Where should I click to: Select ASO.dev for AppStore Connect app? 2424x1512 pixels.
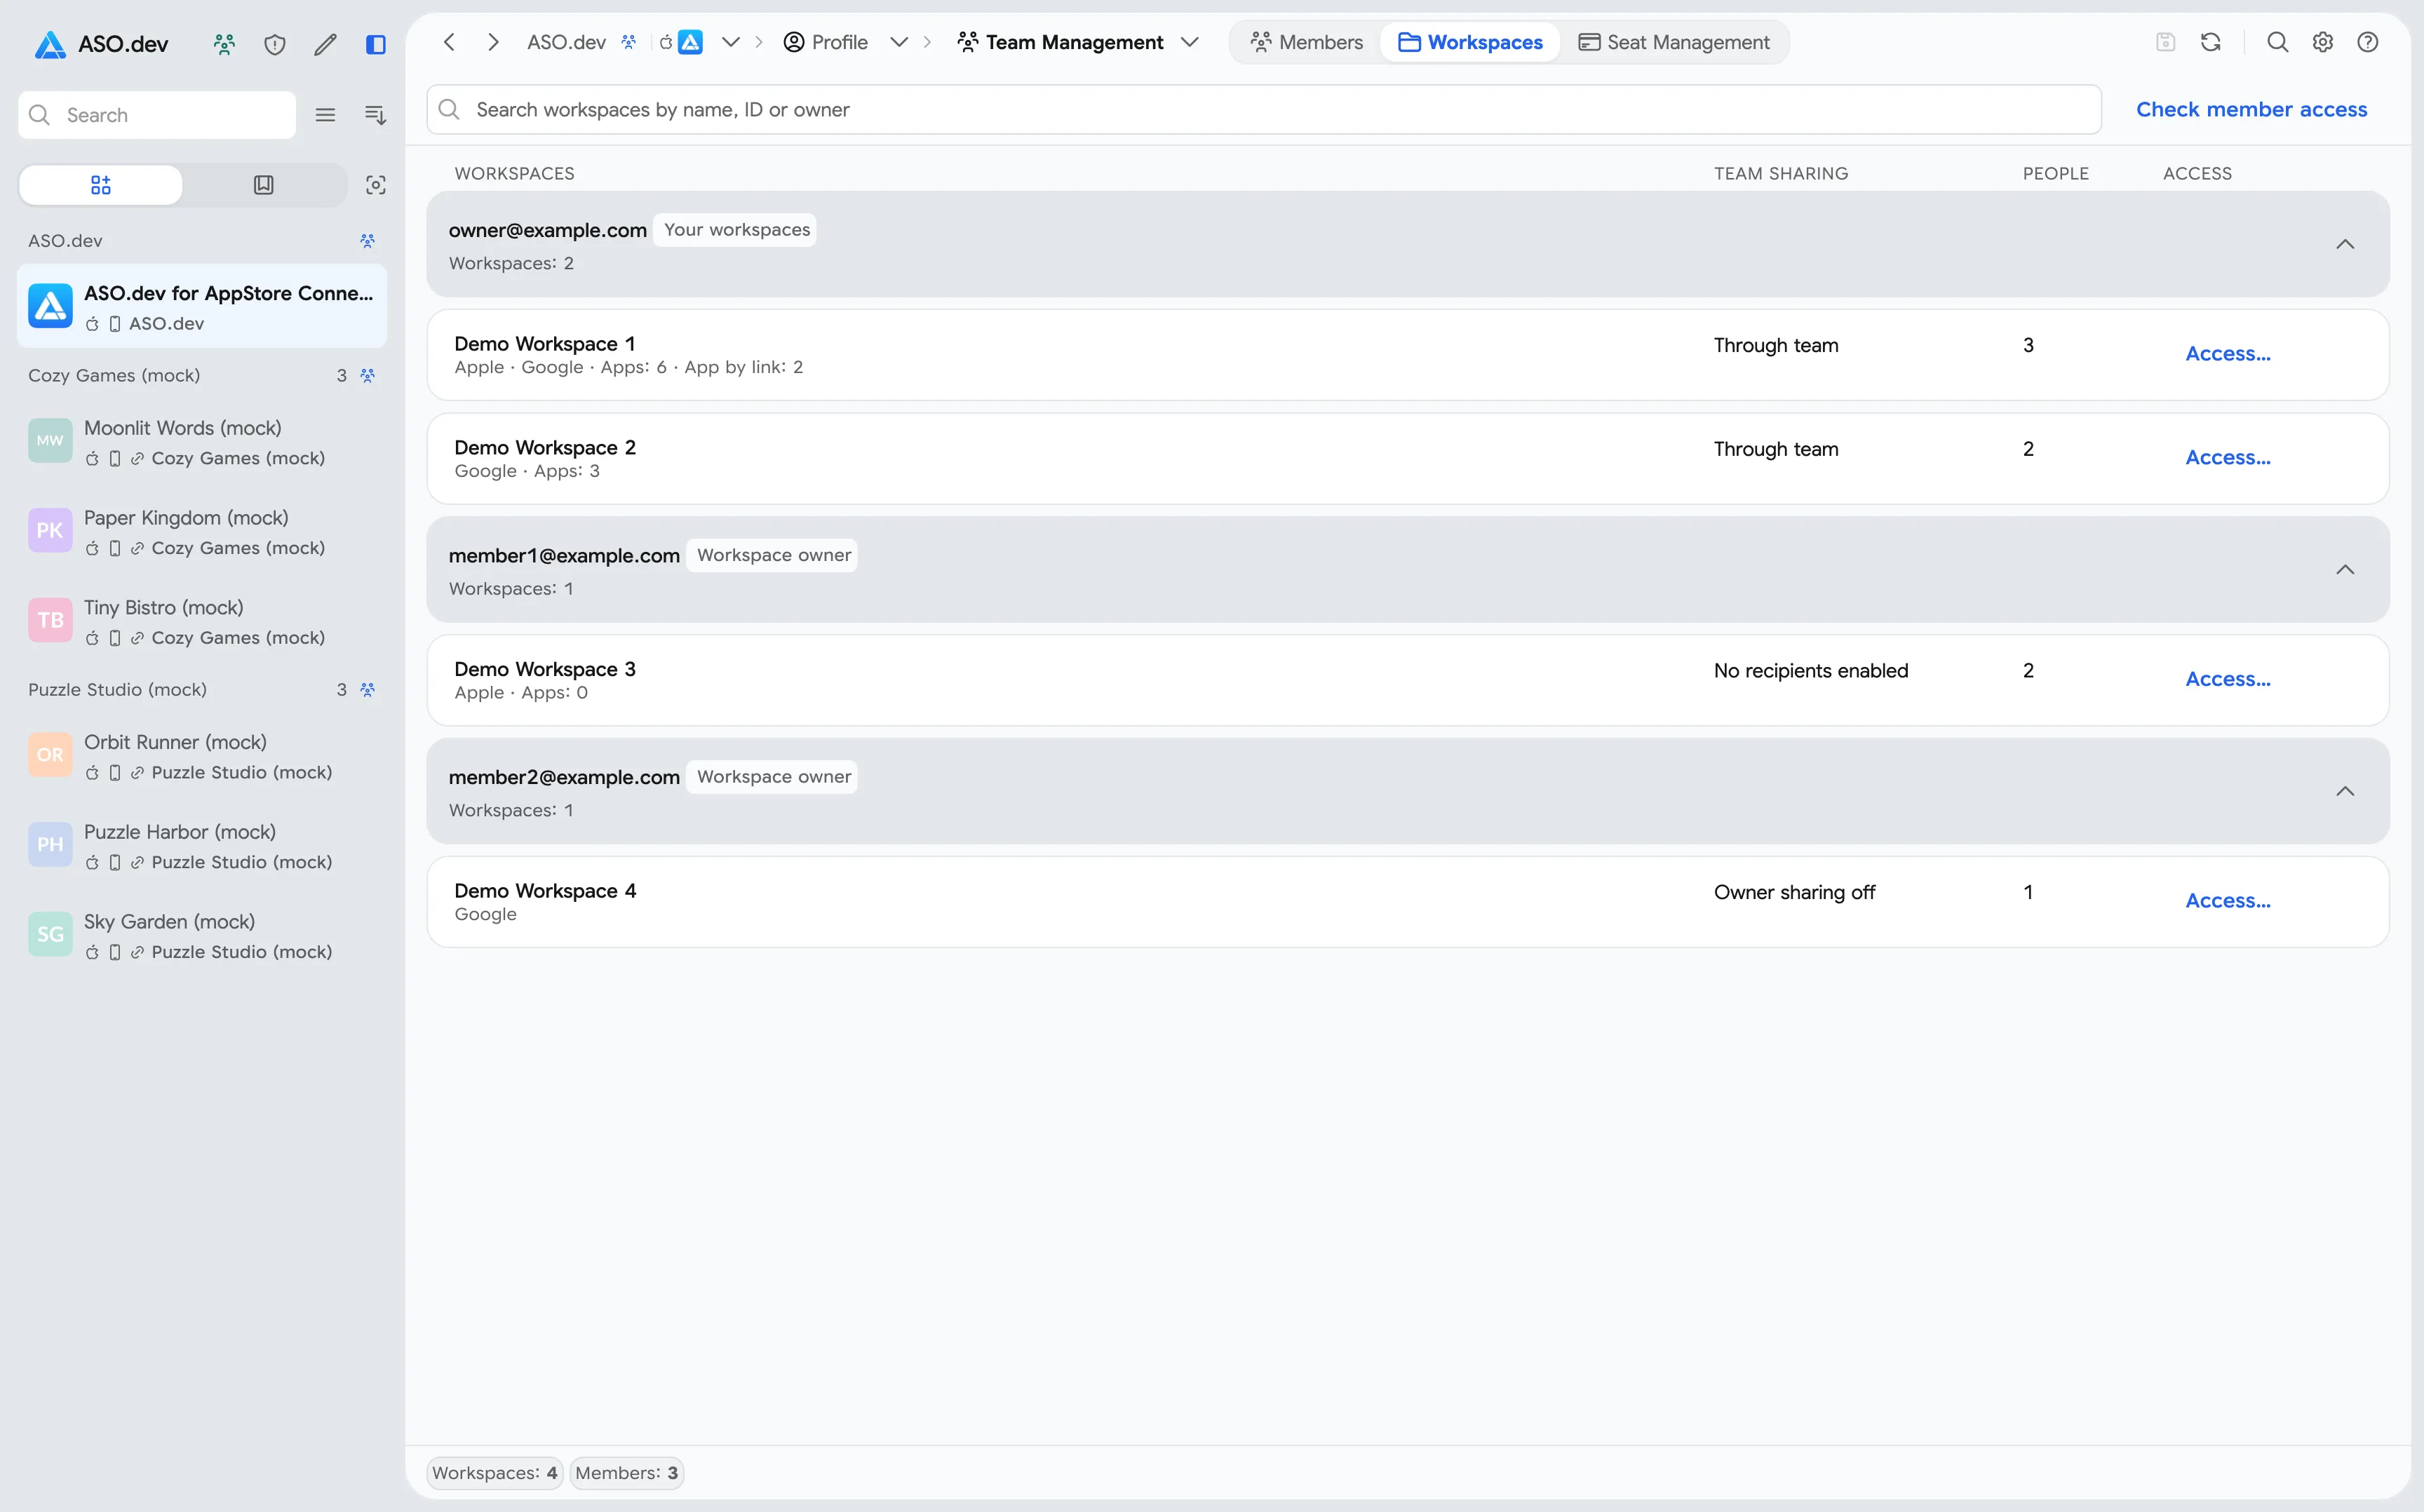tap(202, 307)
